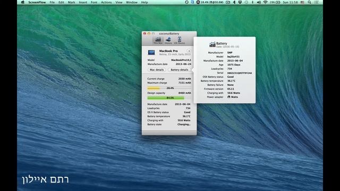This screenshot has width=340, height=191.
Task: Click the battery percentage status item
Action: 275,2
